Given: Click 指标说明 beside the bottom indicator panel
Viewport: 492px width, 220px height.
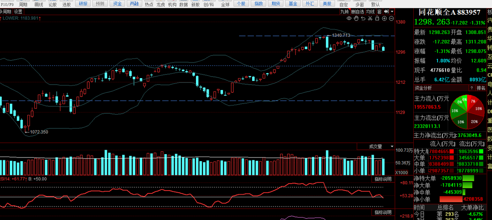Looking at the screenshot, I should tap(383, 213).
